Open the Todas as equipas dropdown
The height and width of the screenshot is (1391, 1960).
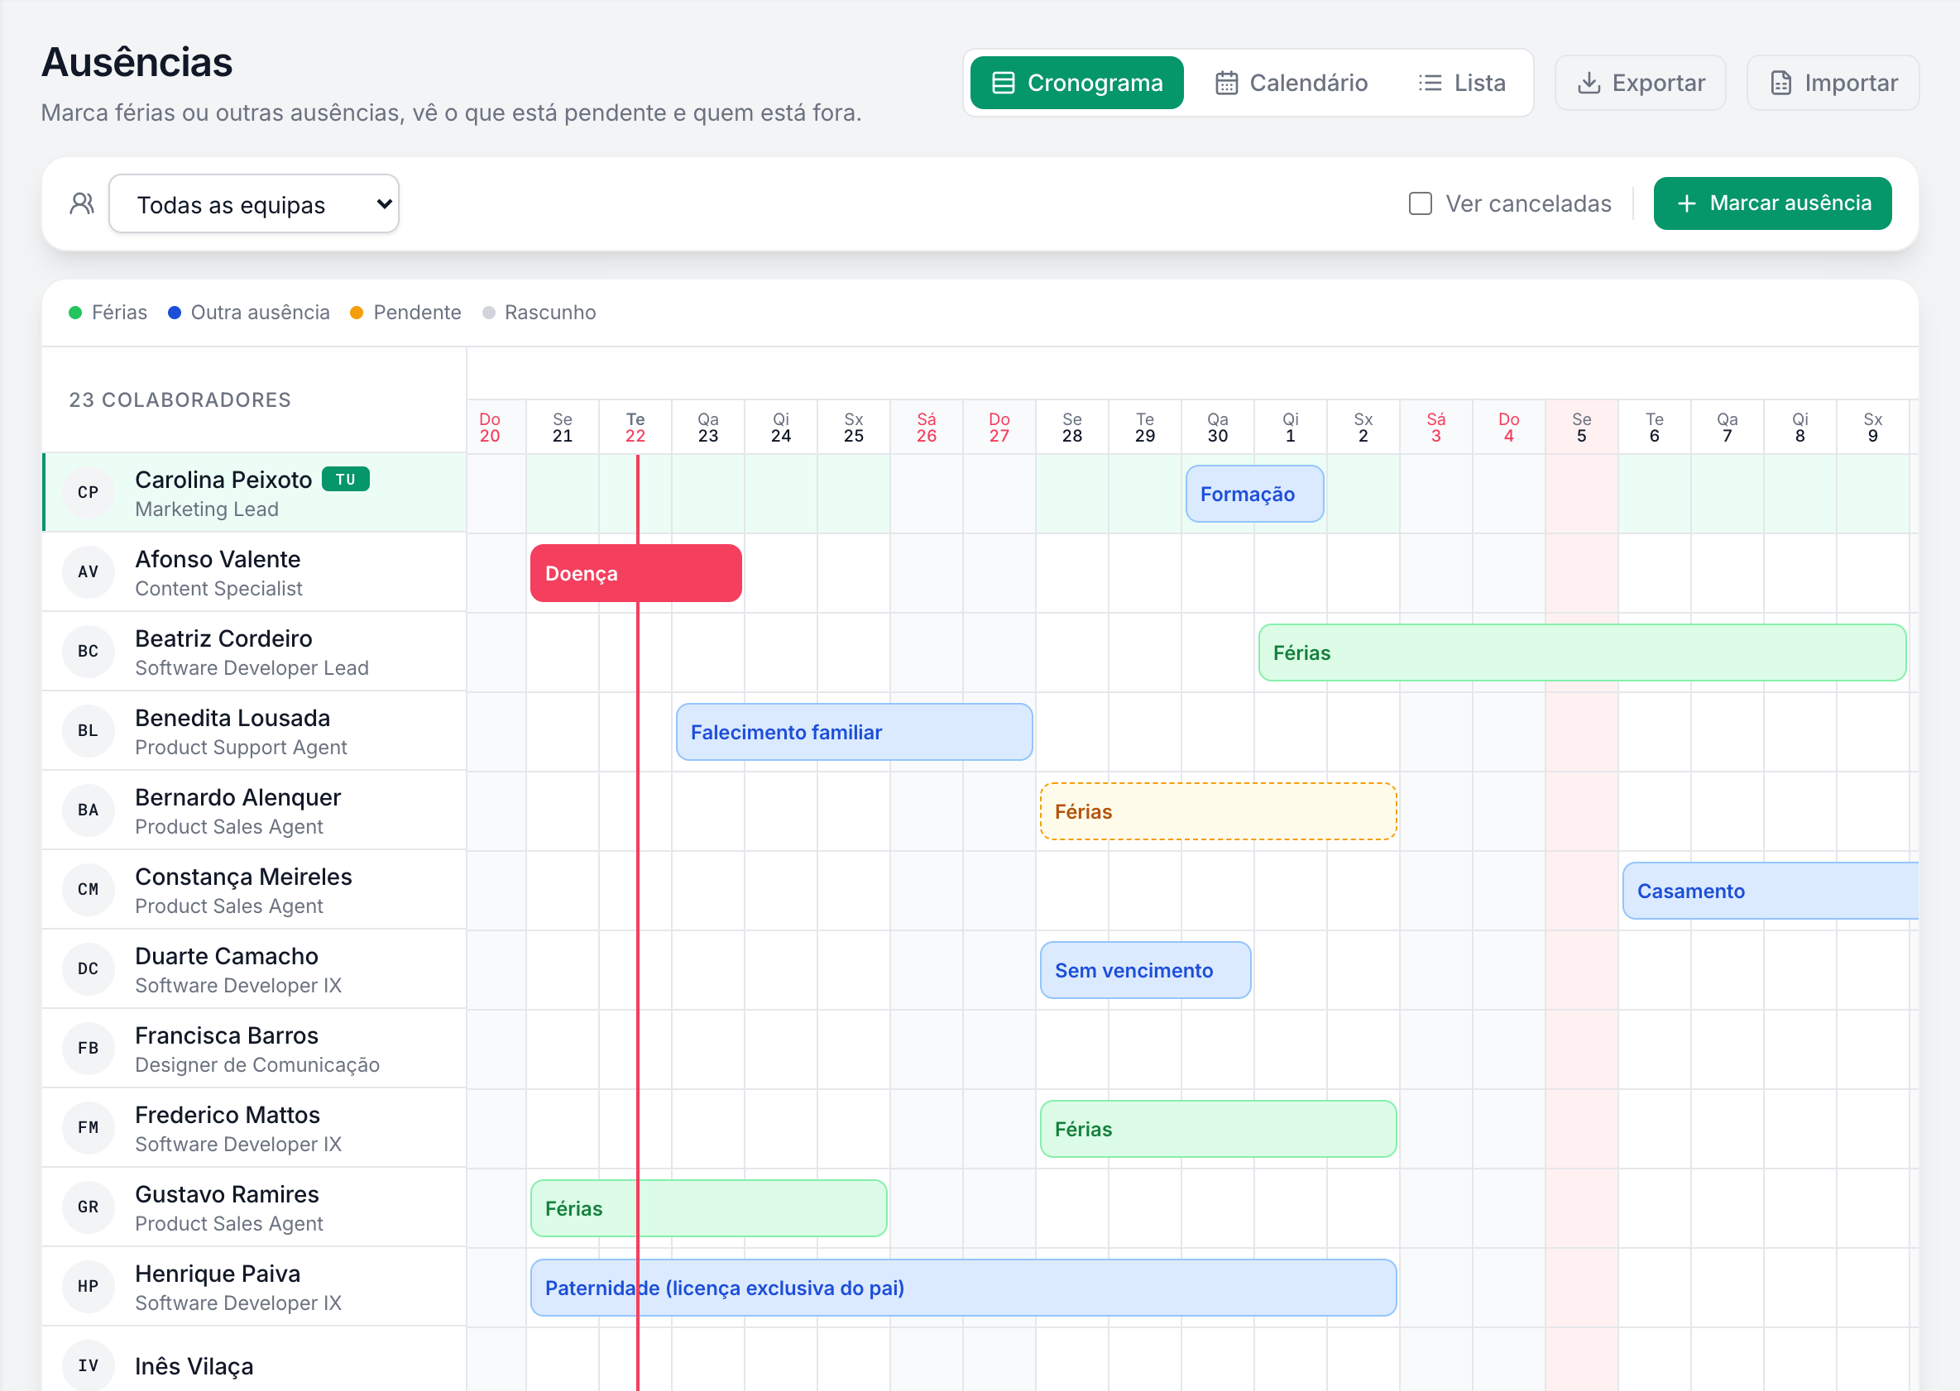tap(255, 203)
